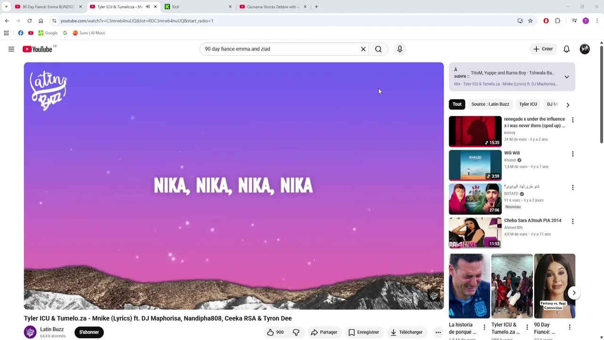This screenshot has height=340, width=604.
Task: Open options for Tyler ICU Short
Action: [x=527, y=327]
